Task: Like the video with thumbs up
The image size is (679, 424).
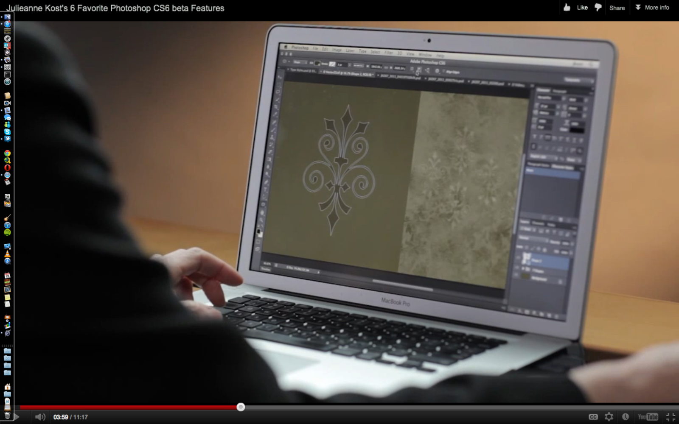Action: click(x=575, y=7)
